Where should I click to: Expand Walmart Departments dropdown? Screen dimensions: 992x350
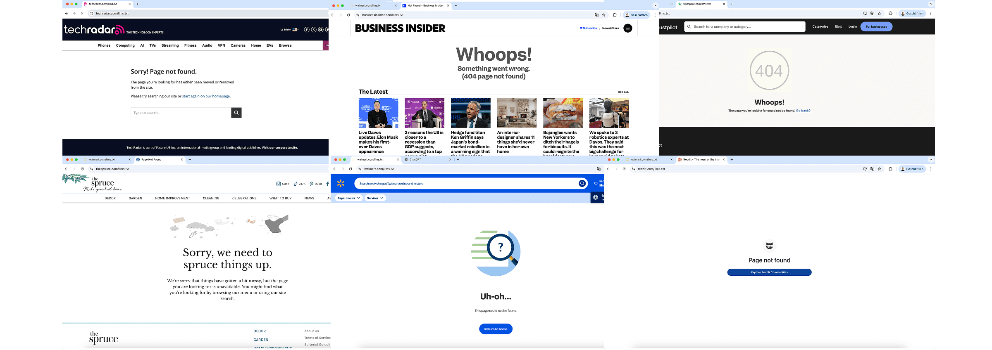(x=348, y=198)
